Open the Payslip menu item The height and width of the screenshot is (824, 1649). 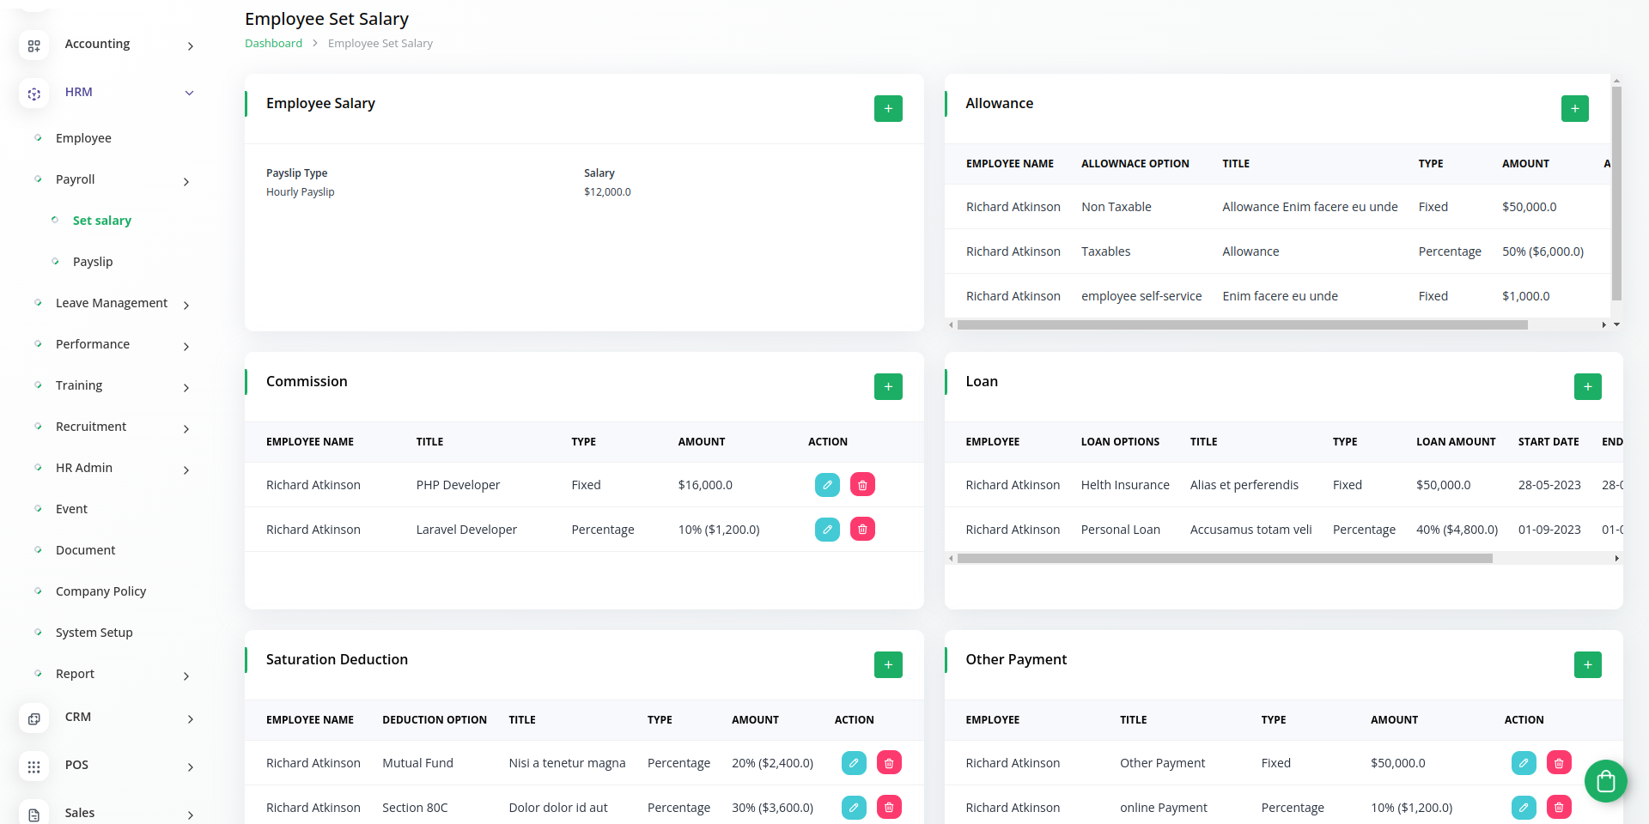point(93,262)
